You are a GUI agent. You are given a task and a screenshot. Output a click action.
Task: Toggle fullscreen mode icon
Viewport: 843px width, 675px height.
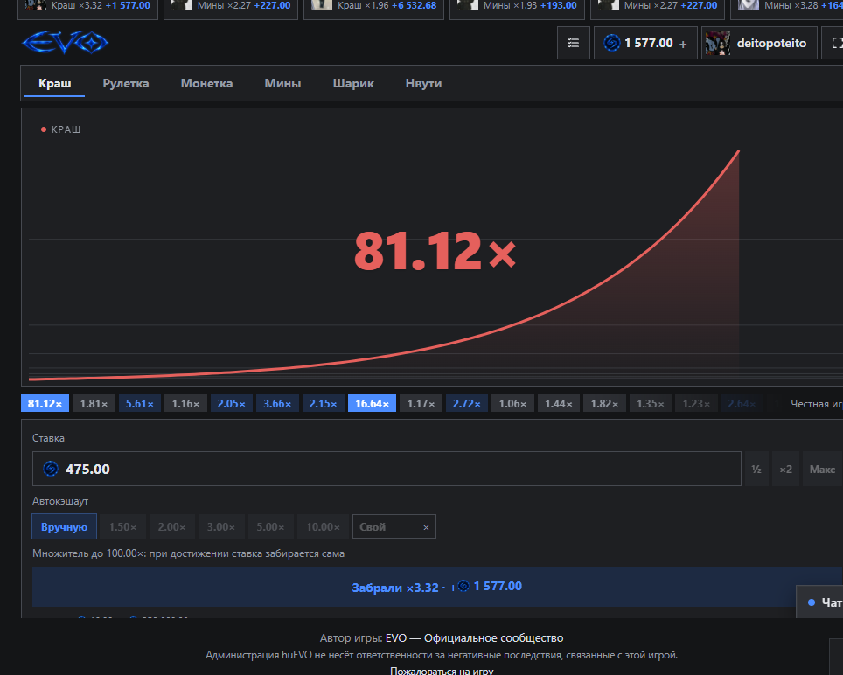pyautogui.click(x=837, y=43)
